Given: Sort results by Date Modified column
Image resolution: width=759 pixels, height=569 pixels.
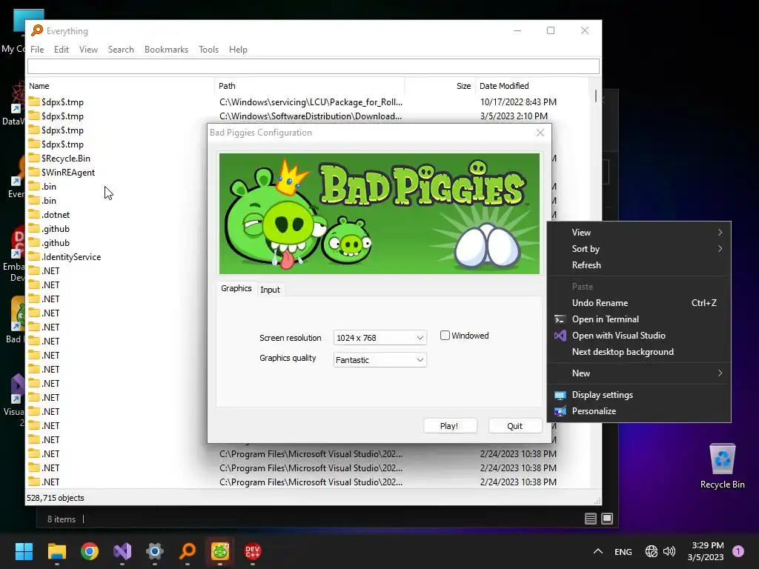Looking at the screenshot, I should pyautogui.click(x=532, y=86).
